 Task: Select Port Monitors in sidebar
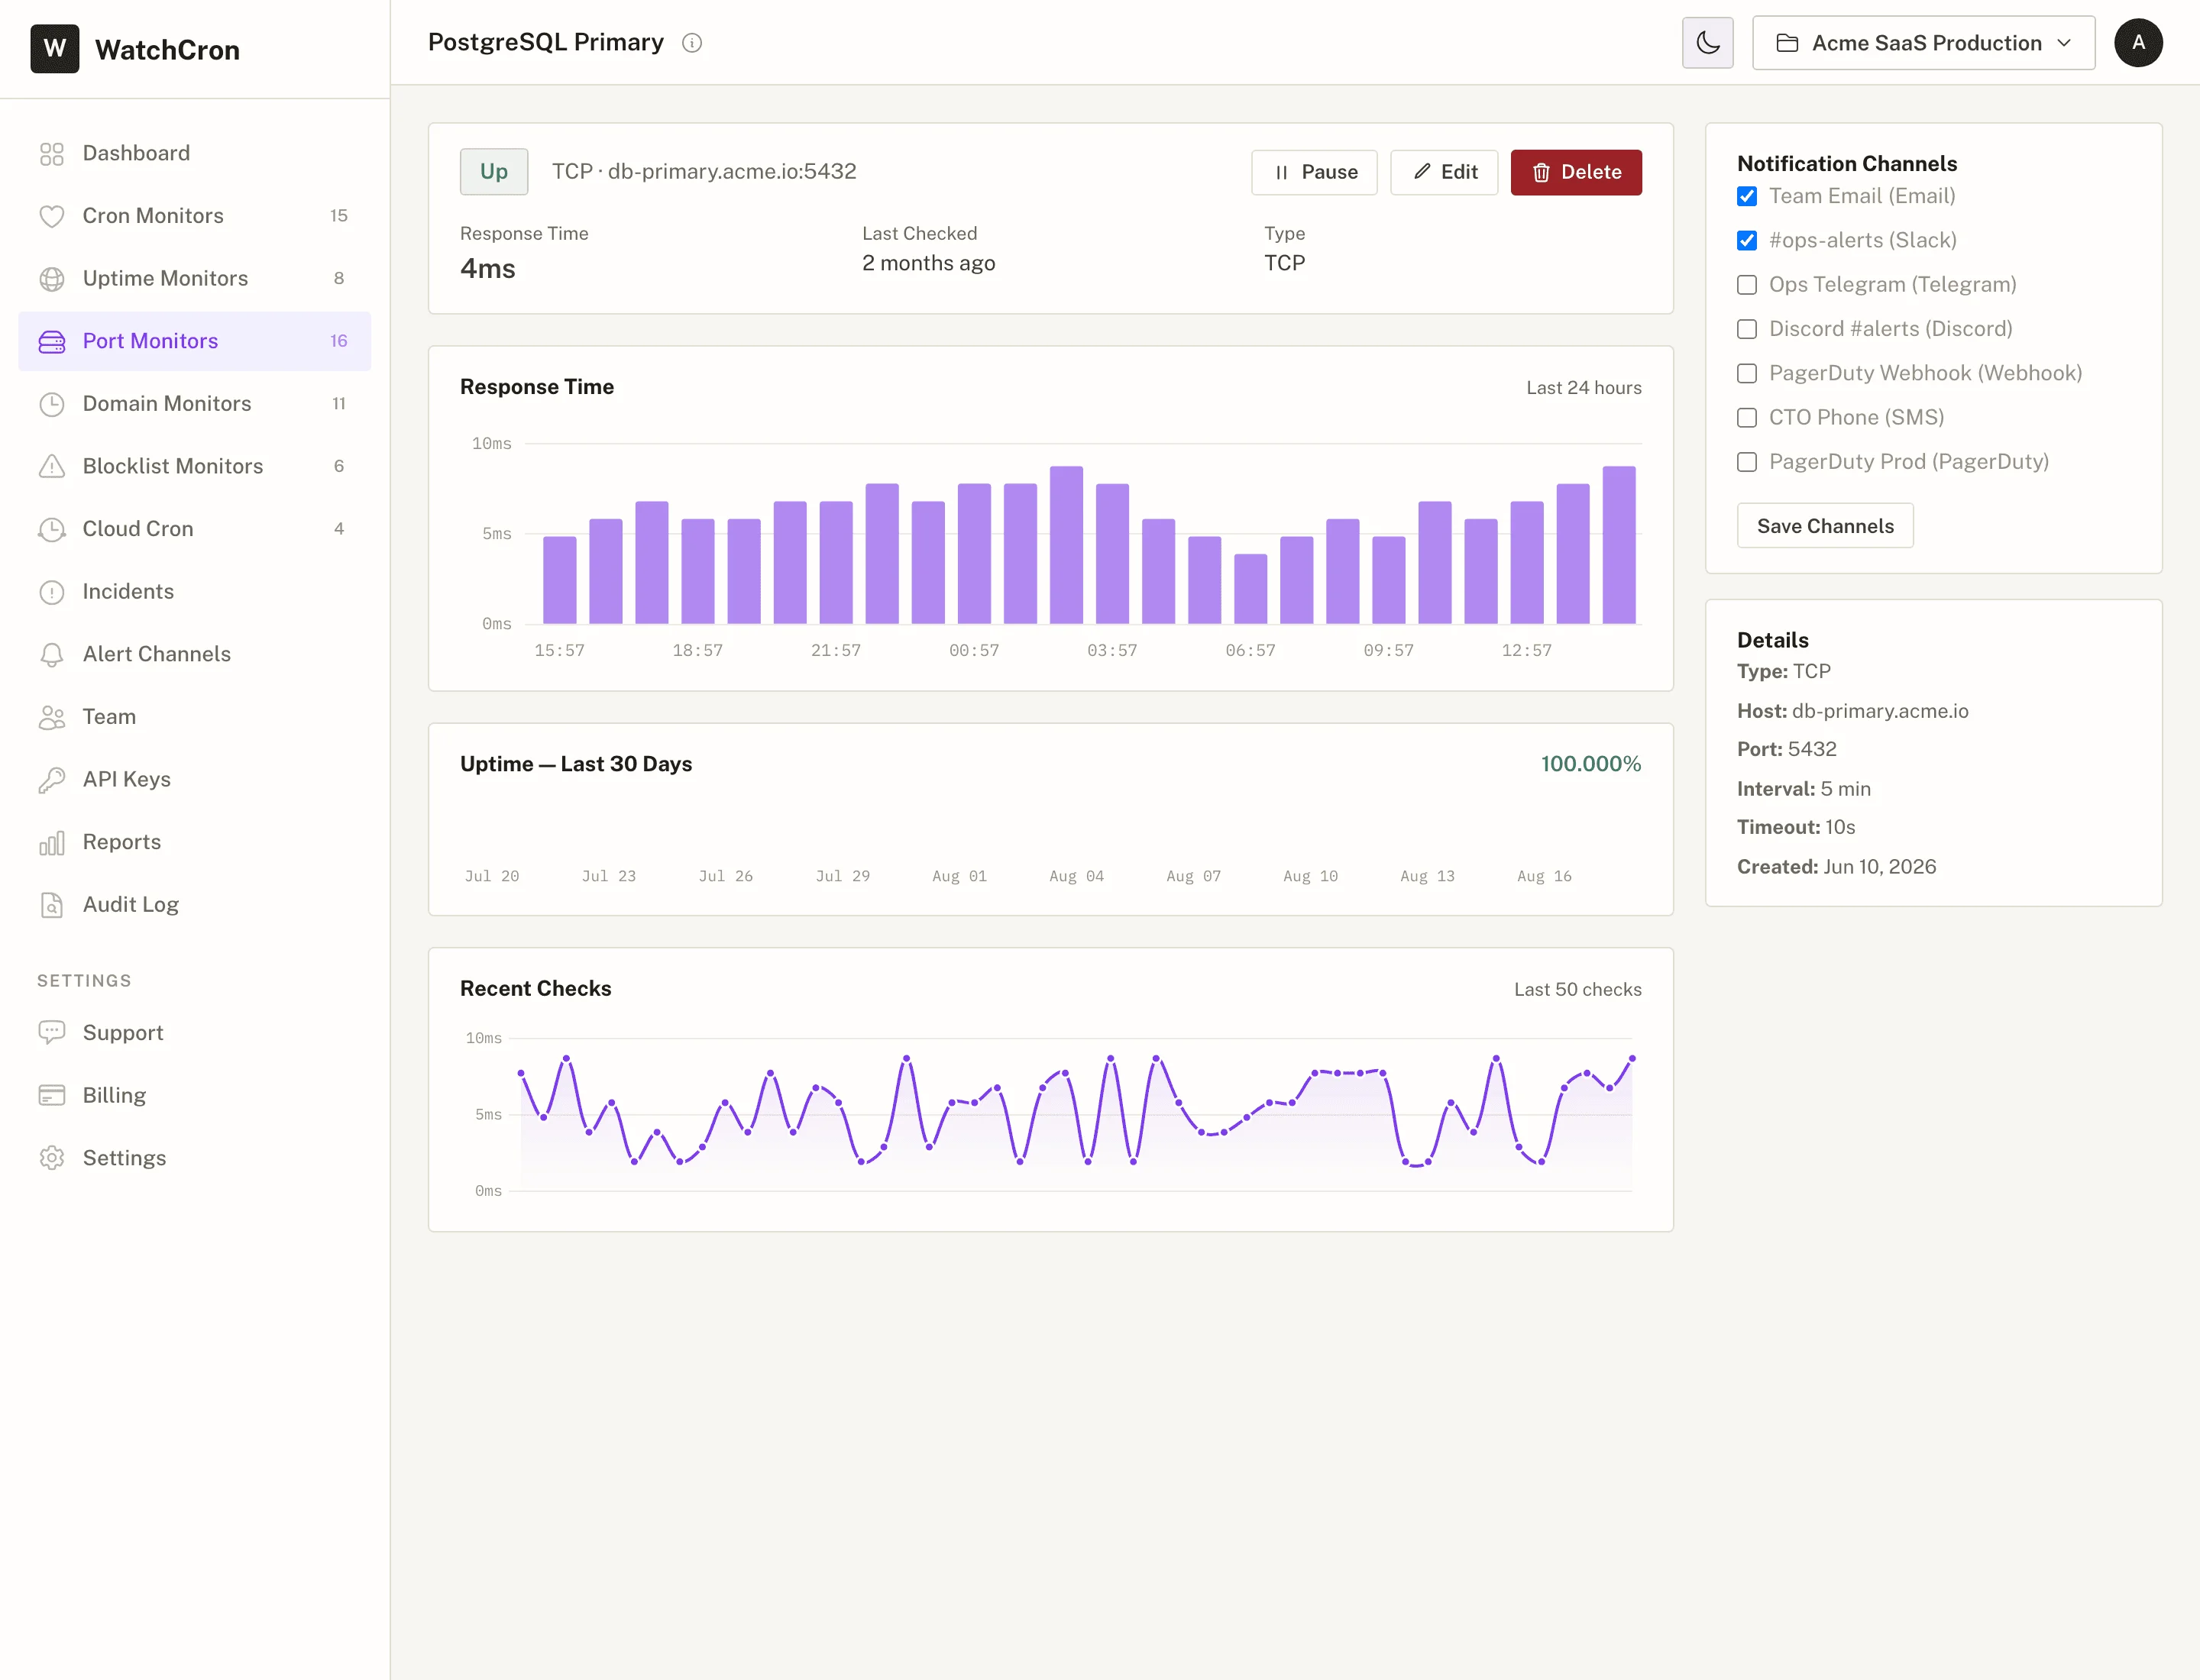click(194, 341)
